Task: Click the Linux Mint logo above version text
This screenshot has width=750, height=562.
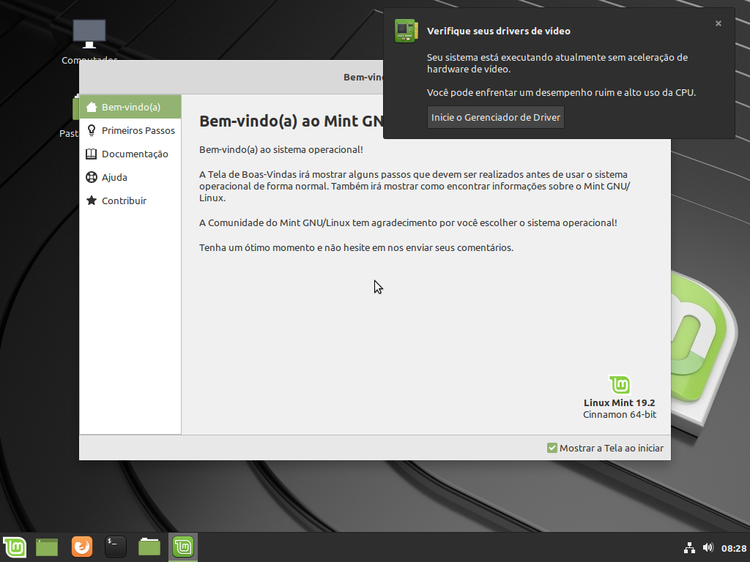Action: [x=620, y=385]
